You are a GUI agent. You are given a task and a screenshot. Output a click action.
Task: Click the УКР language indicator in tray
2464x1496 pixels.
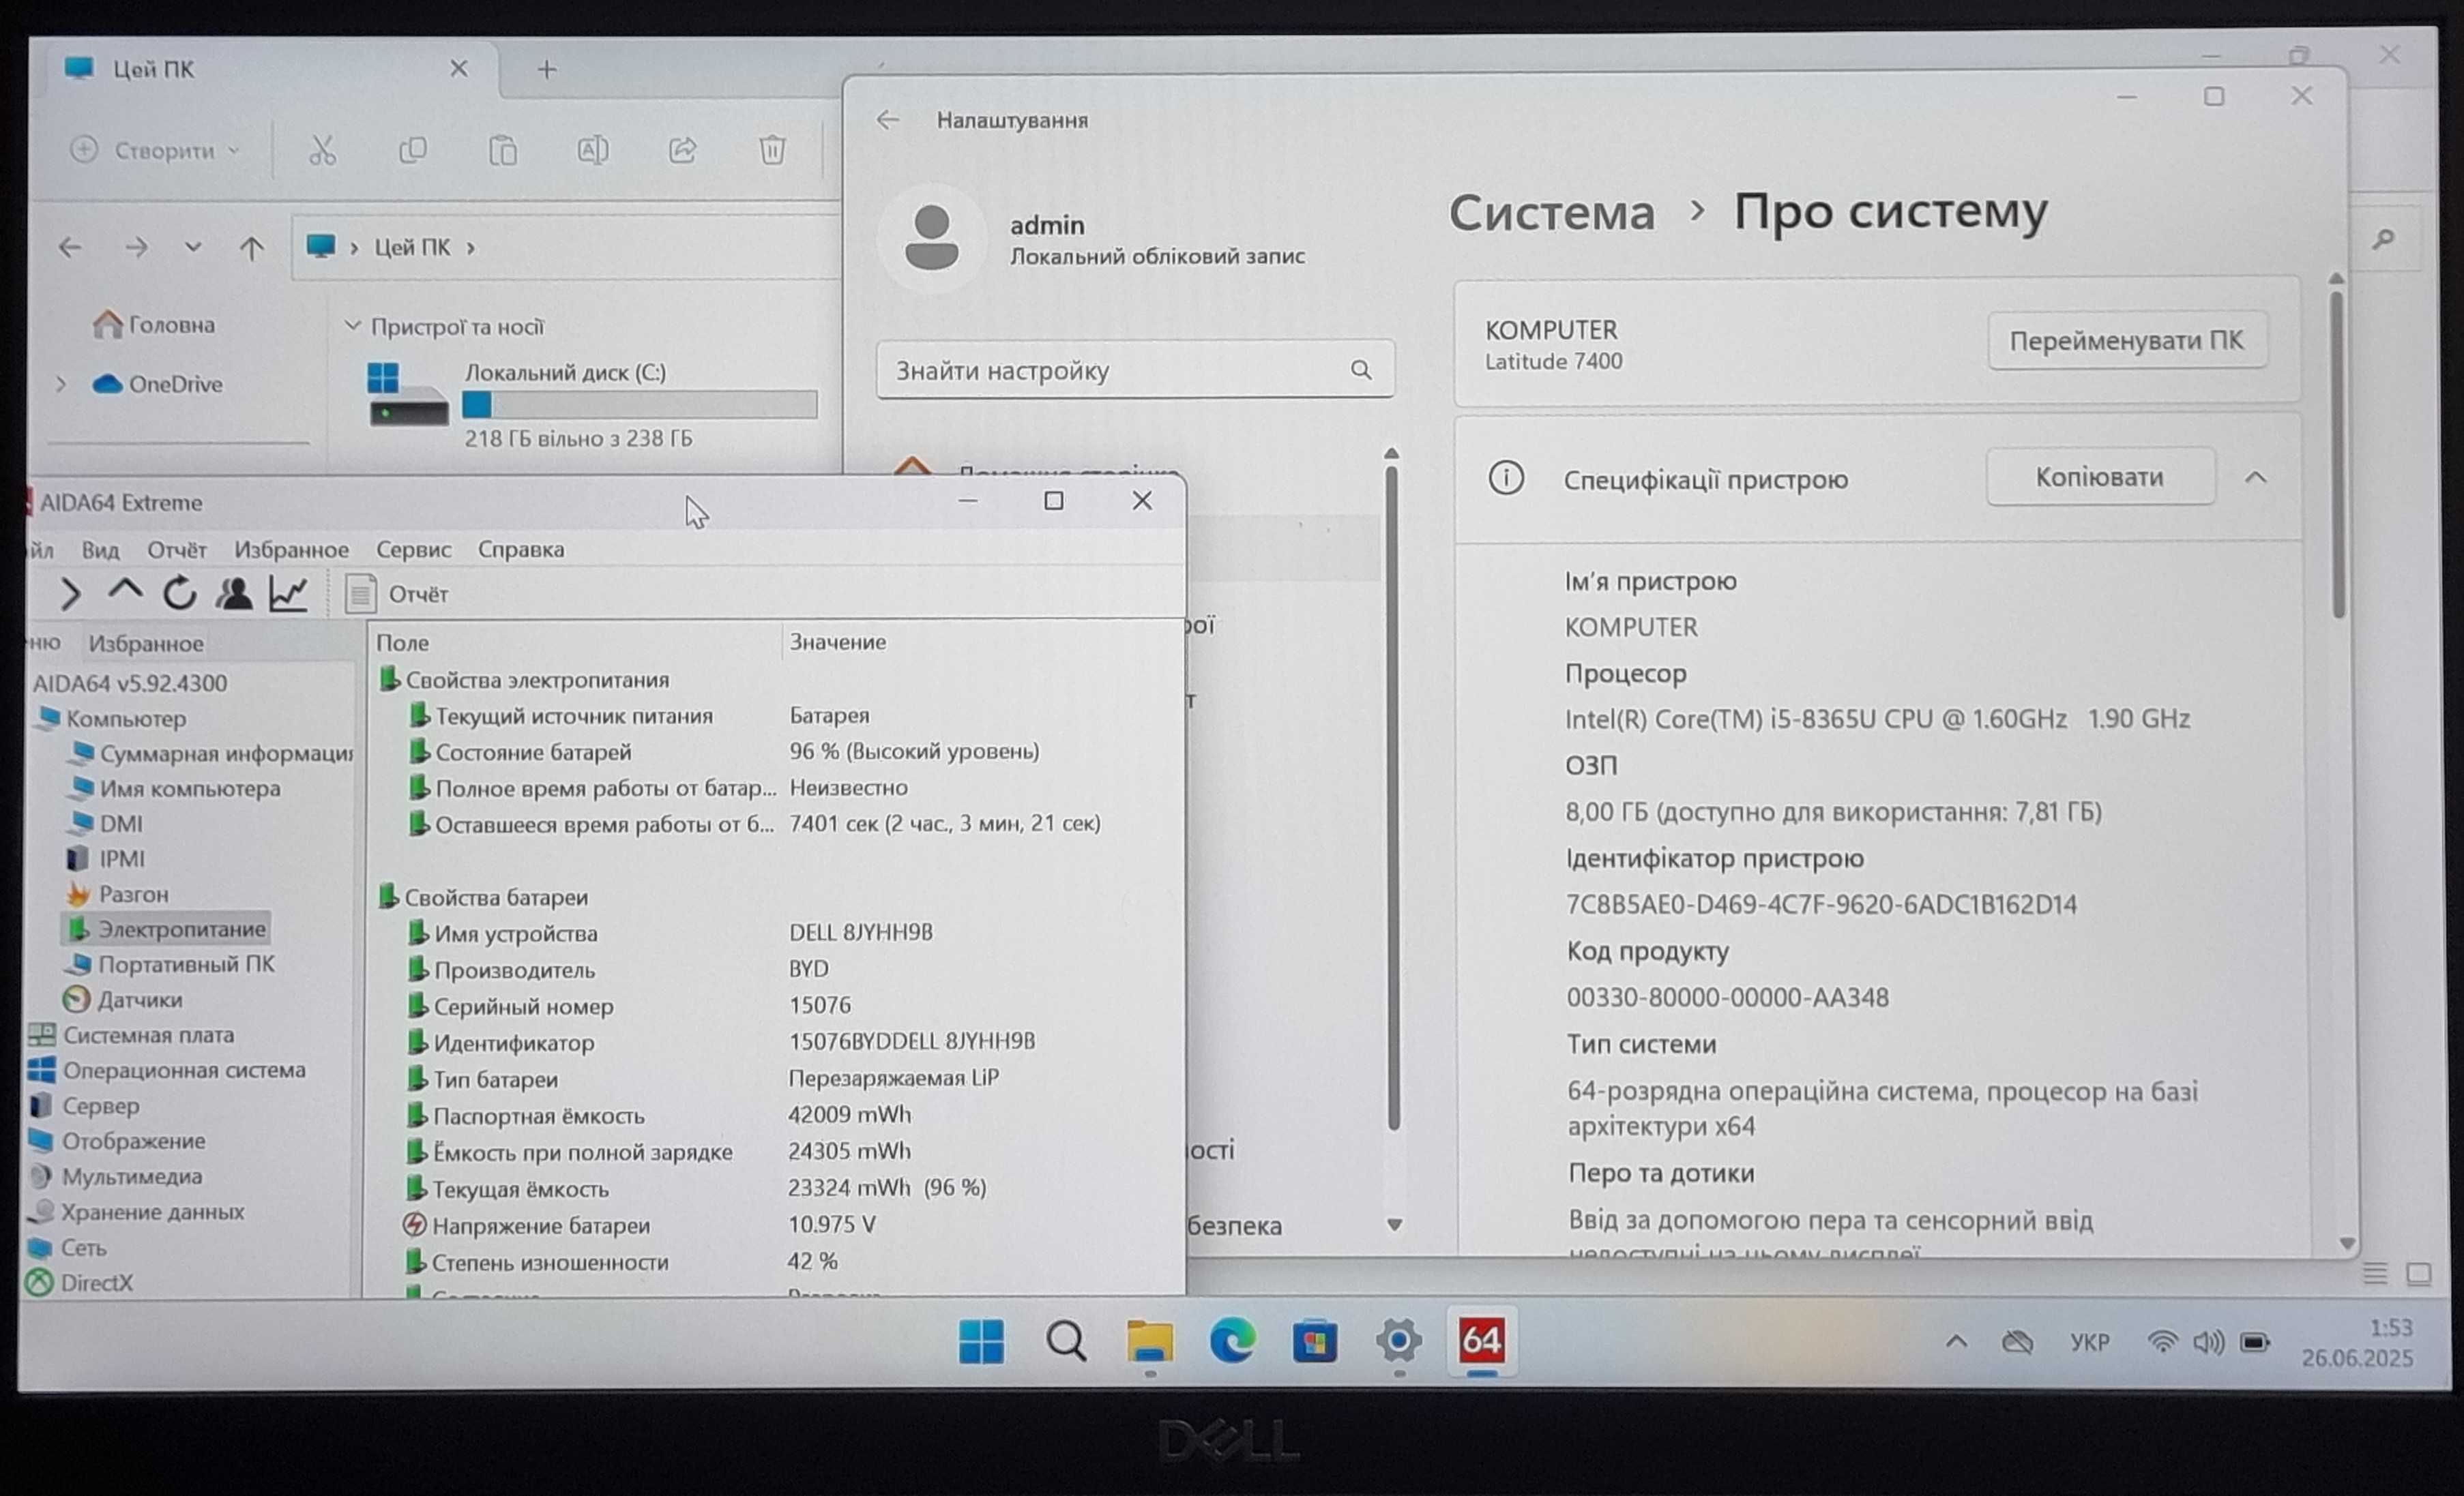pos(2090,1342)
